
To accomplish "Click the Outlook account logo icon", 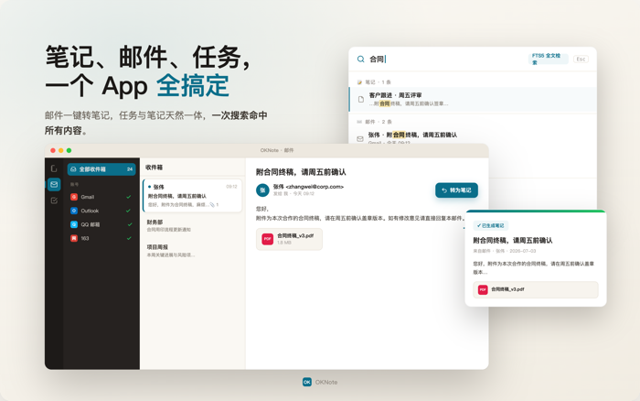I will coord(74,211).
